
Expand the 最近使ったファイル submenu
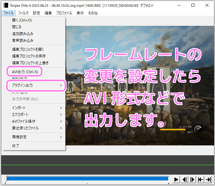coord(33,128)
